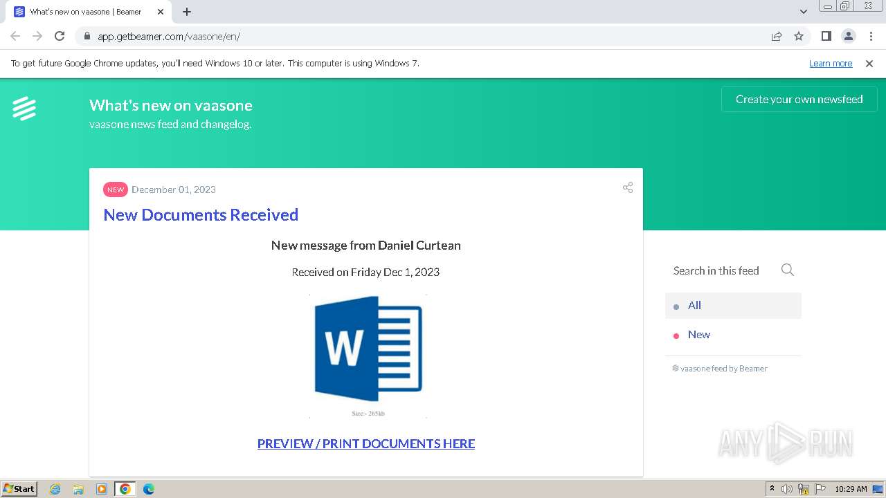The width and height of the screenshot is (886, 498).
Task: Open a new tab with the plus button
Action: pyautogui.click(x=187, y=12)
